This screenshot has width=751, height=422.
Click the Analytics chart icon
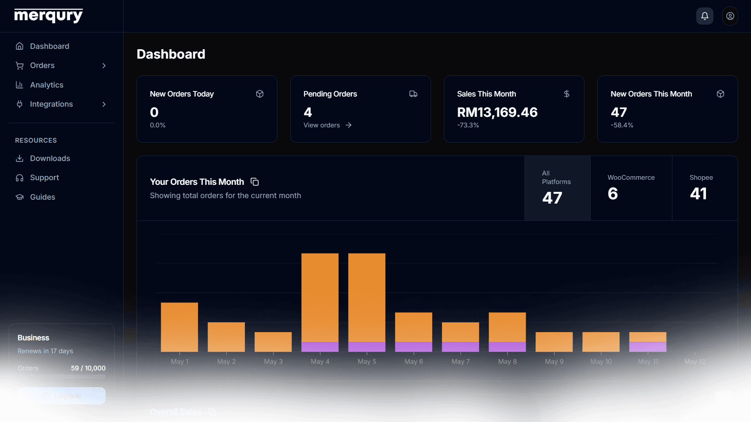coord(20,85)
